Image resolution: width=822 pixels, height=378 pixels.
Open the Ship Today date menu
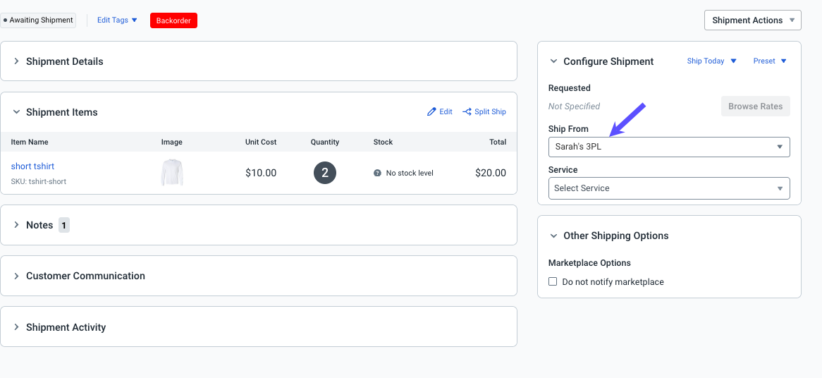pos(711,61)
